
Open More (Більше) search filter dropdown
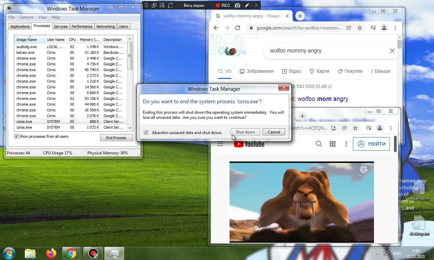tap(380, 71)
